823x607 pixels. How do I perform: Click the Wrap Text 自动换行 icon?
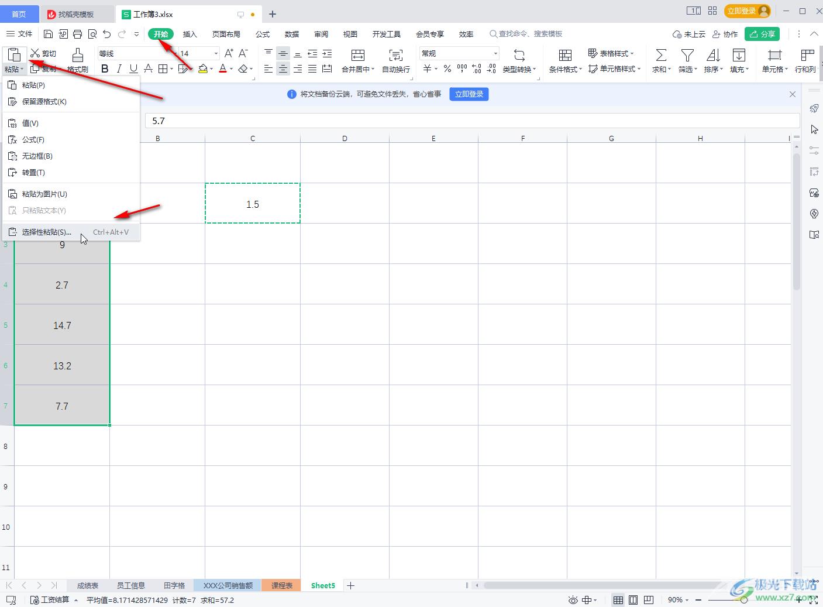coord(396,55)
